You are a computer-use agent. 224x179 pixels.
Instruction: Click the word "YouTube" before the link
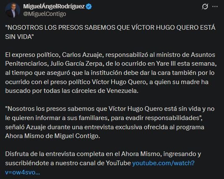click(x=118, y=163)
